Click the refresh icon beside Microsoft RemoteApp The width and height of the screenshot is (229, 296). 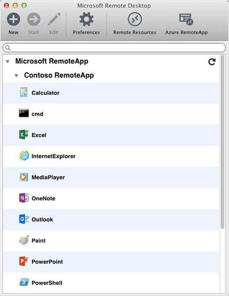coord(212,62)
